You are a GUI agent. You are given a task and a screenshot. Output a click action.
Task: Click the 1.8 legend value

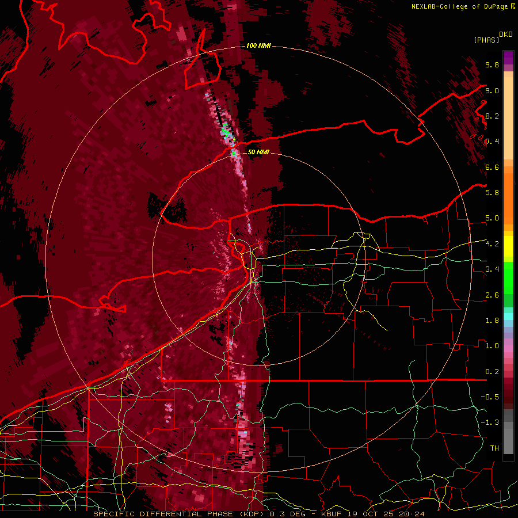492,320
